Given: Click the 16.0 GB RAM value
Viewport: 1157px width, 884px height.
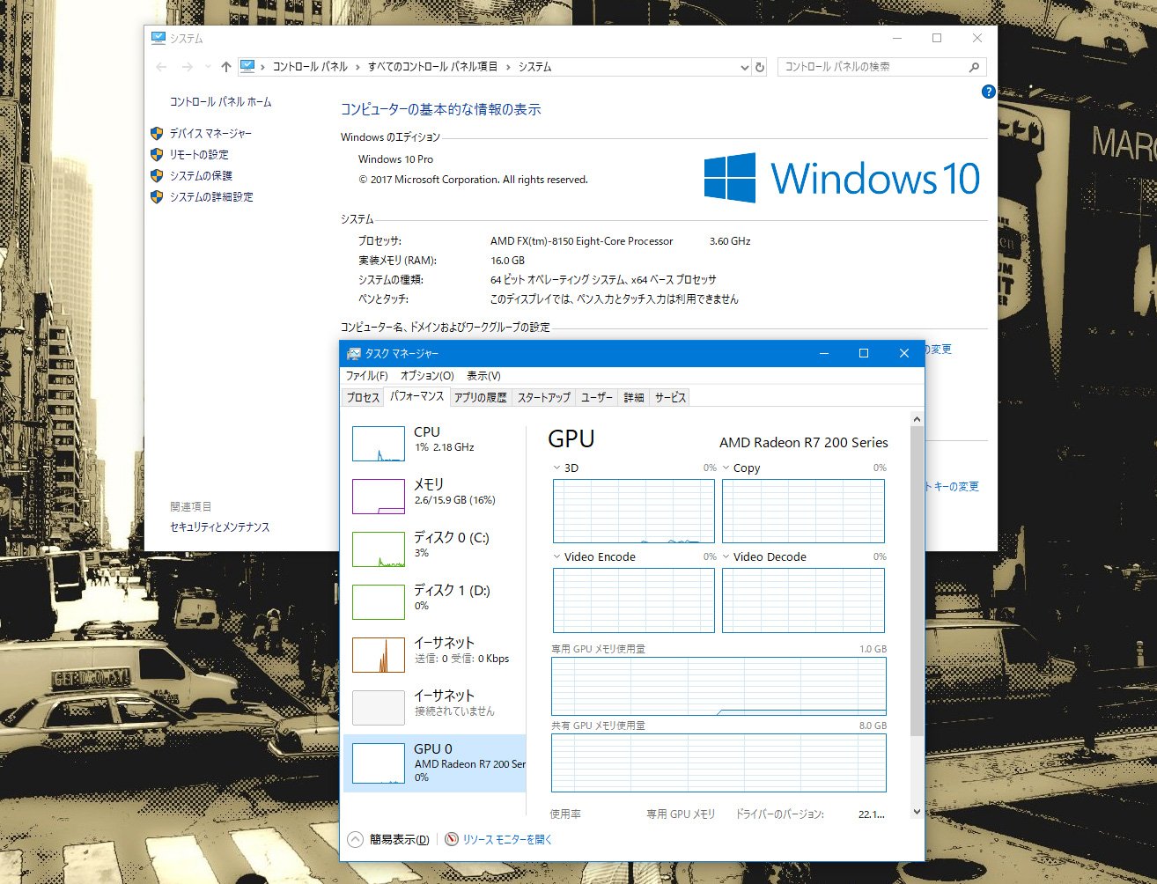Looking at the screenshot, I should tap(507, 261).
